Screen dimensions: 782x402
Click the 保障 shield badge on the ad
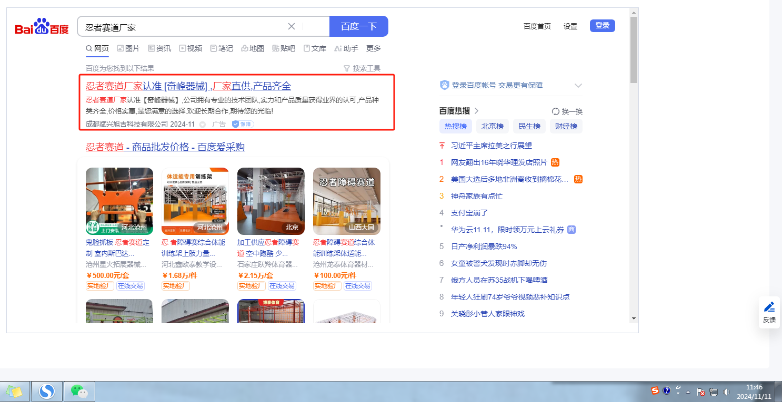point(243,124)
